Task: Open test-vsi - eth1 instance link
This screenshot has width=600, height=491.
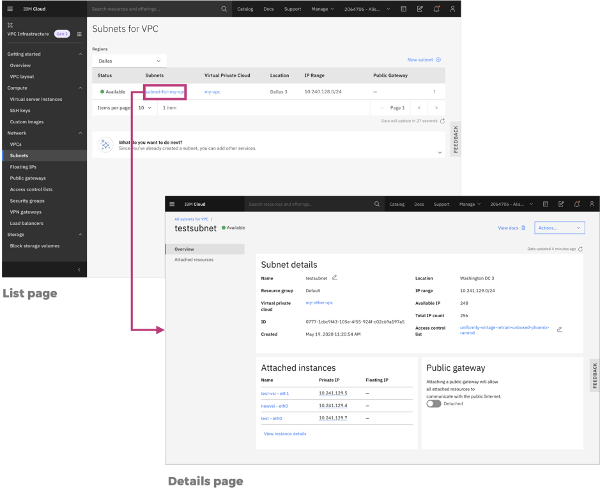Action: coord(275,394)
